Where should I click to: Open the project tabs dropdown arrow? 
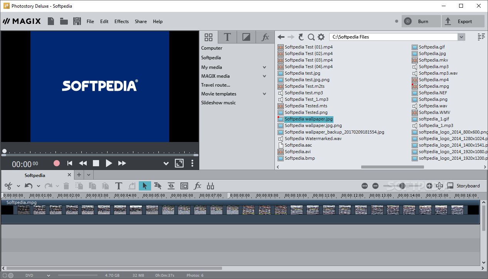pyautogui.click(x=89, y=175)
